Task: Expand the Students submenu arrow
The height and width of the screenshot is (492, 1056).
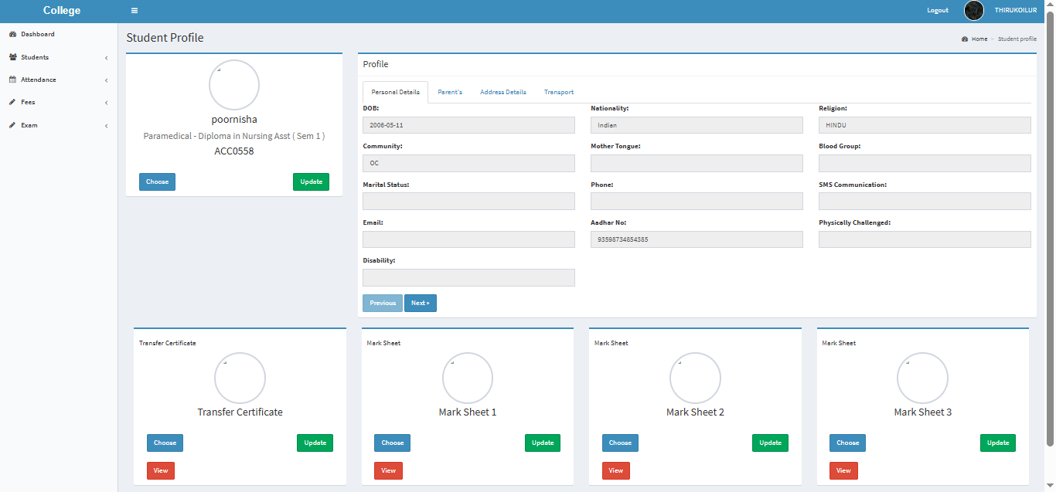Action: pyautogui.click(x=106, y=58)
